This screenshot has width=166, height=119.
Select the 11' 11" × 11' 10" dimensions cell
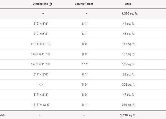(41, 44)
